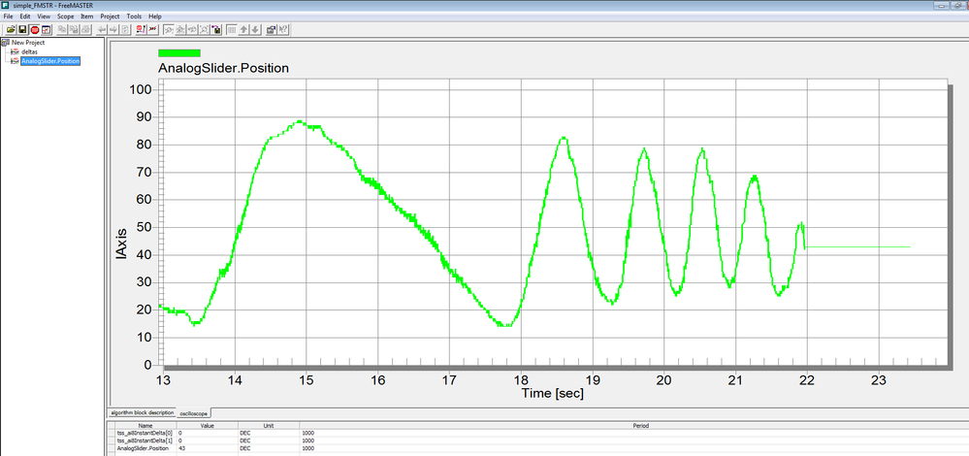Open project with the folder toolbar icon
Image resolution: width=969 pixels, height=456 pixels.
[x=11, y=30]
